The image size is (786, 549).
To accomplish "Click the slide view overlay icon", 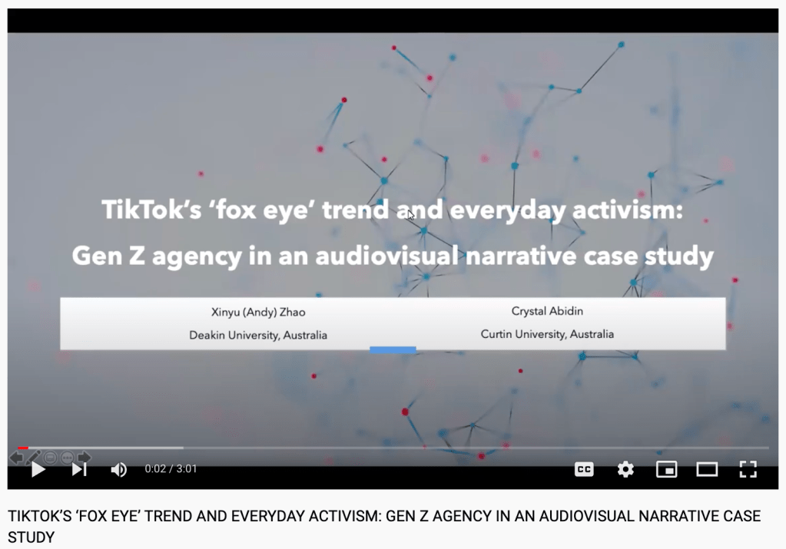I will pyautogui.click(x=50, y=458).
